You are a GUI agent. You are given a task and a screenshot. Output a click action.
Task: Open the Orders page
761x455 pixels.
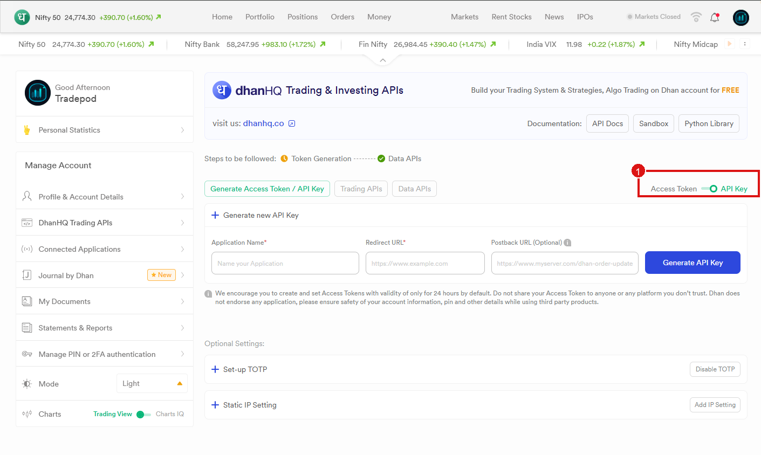pyautogui.click(x=342, y=17)
